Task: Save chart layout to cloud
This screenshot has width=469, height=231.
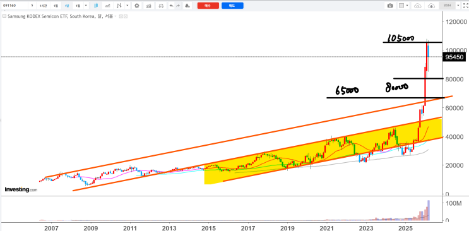Action: coord(431,6)
